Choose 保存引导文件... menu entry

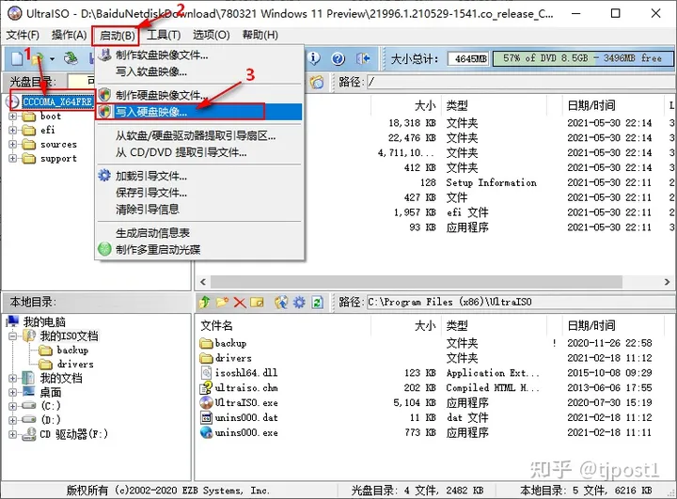point(199,193)
